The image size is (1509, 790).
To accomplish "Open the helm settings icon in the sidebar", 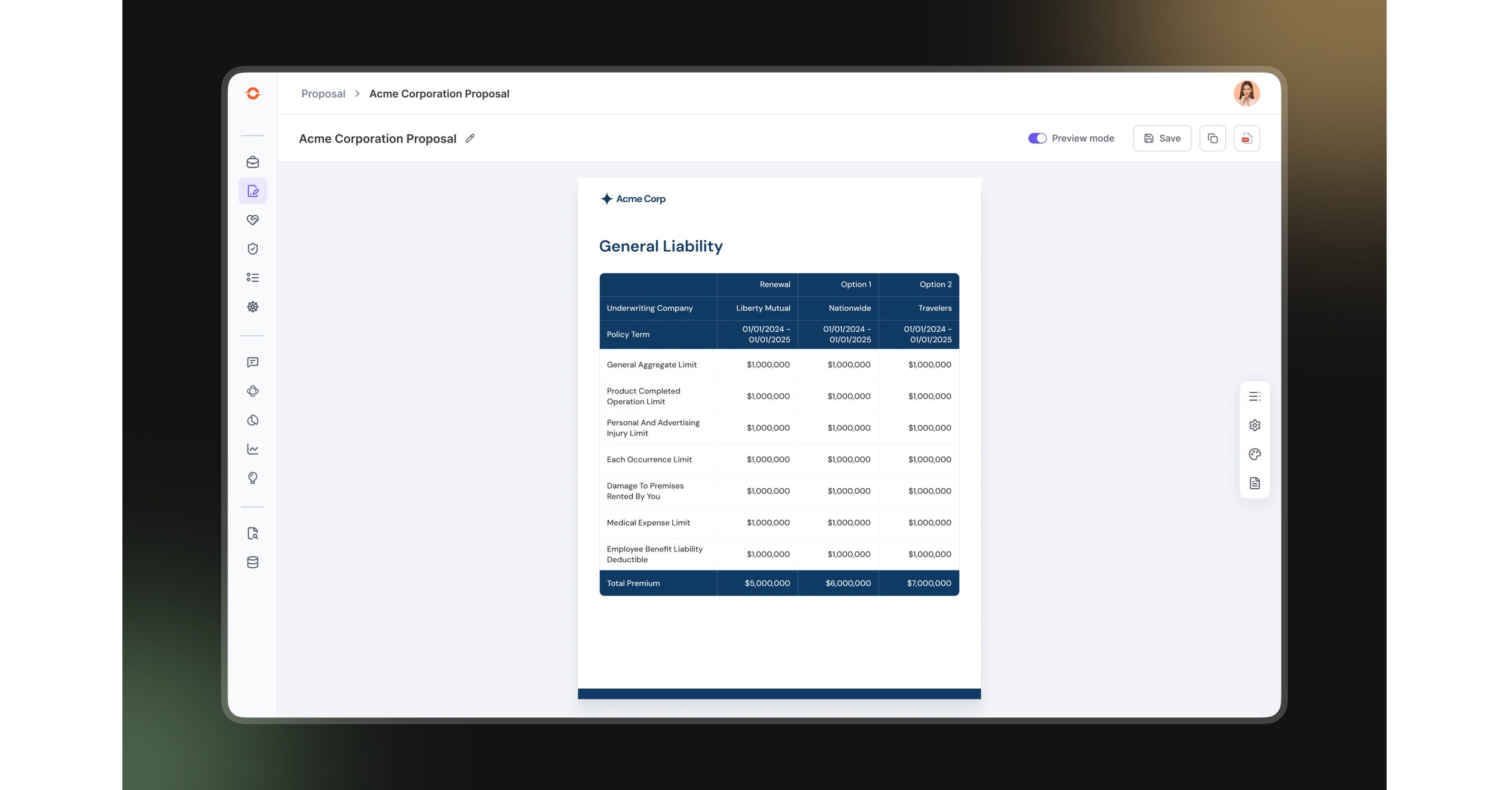I will 253,306.
